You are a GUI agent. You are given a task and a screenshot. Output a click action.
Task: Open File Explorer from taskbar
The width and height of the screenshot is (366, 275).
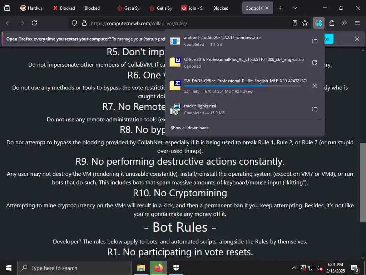(x=141, y=268)
